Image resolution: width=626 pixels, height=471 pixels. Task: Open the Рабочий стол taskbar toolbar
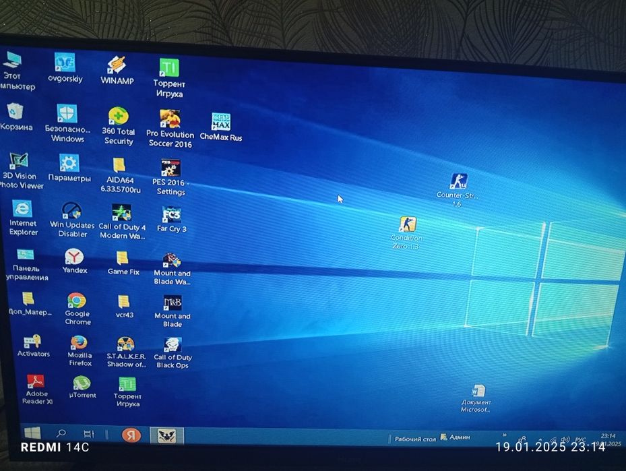click(415, 439)
